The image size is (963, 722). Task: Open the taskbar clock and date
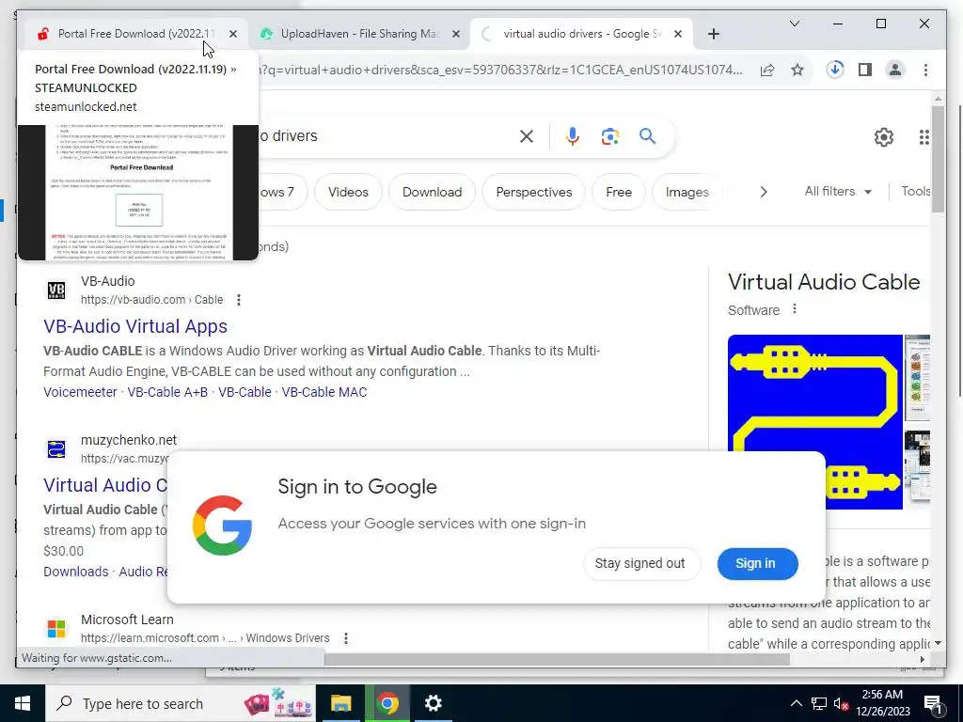coord(882,703)
